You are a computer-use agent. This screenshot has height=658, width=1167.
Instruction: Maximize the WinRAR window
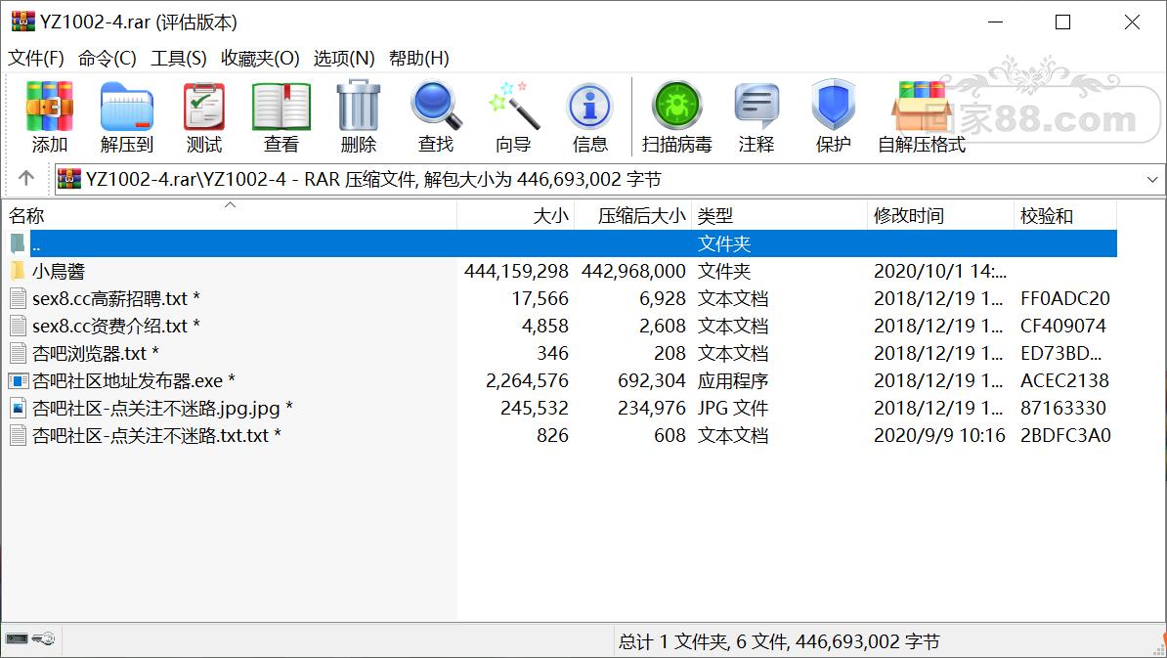point(1062,22)
